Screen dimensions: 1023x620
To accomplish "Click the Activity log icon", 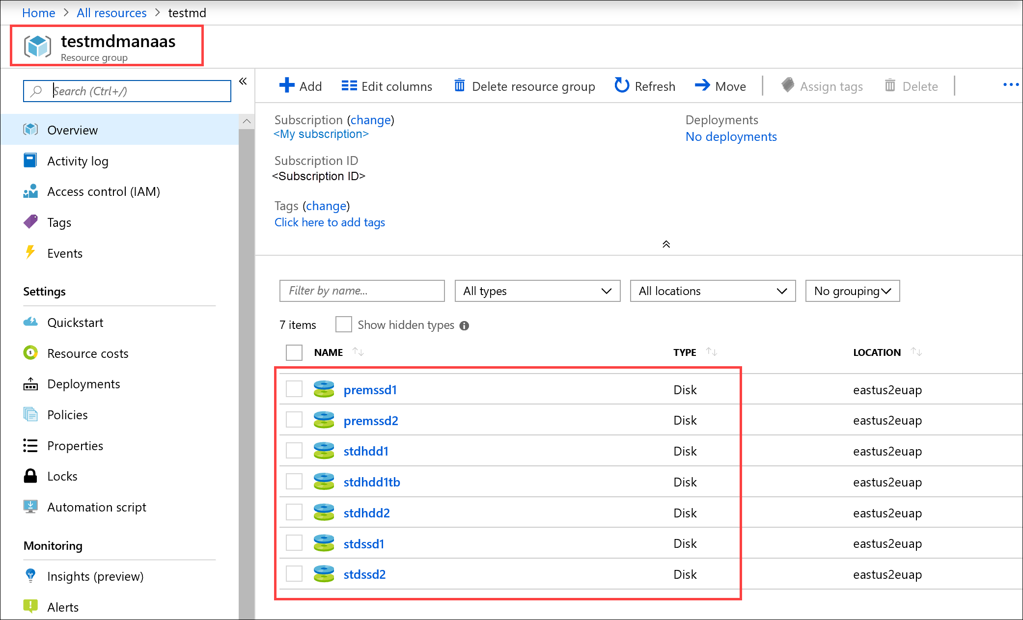I will [30, 161].
